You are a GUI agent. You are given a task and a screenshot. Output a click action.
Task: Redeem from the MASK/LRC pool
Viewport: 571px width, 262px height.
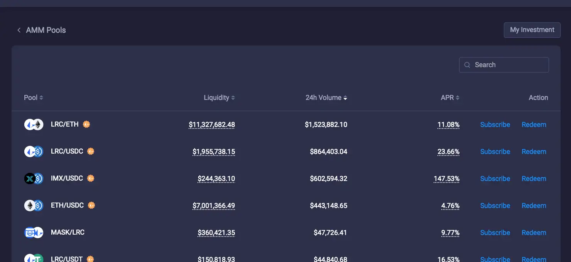click(x=534, y=233)
